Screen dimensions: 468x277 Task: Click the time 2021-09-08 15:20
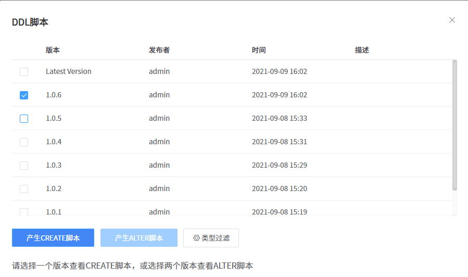point(280,188)
